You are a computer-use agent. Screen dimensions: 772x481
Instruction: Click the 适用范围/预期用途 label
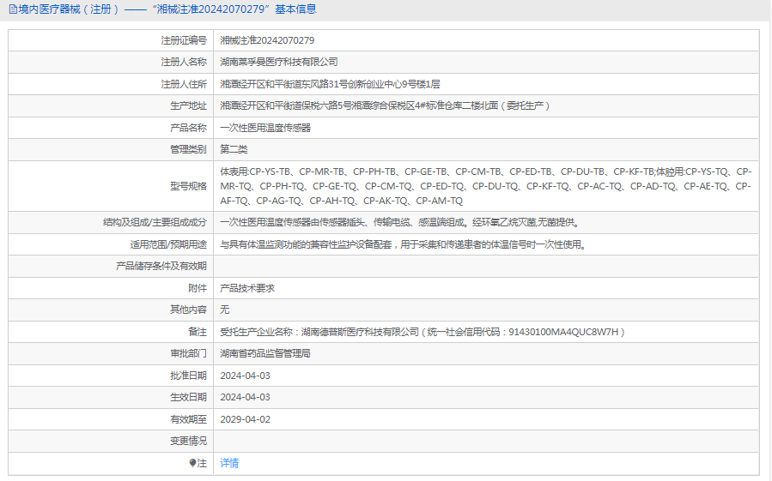(x=168, y=244)
